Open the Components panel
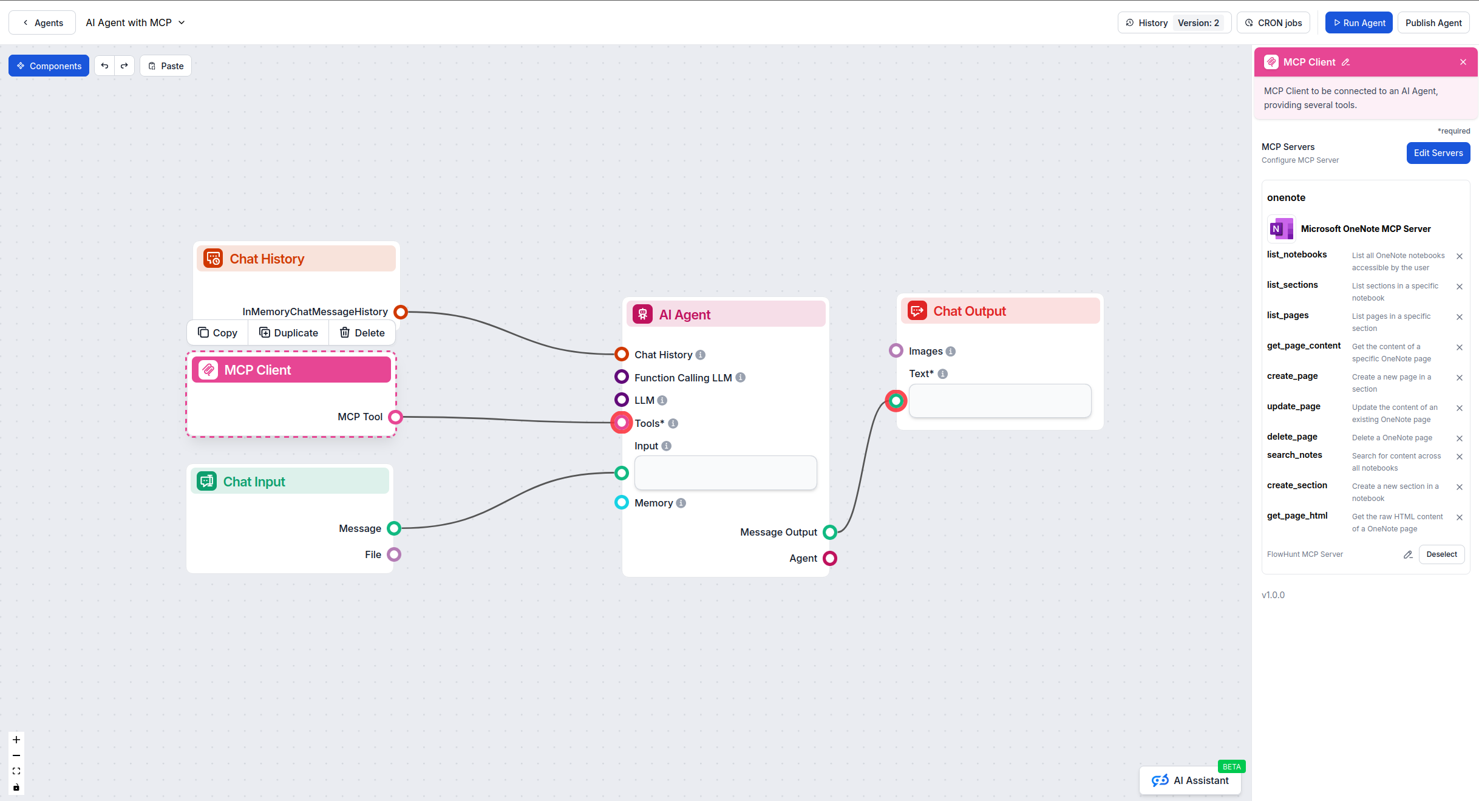Viewport: 1479px width, 801px height. 49,66
